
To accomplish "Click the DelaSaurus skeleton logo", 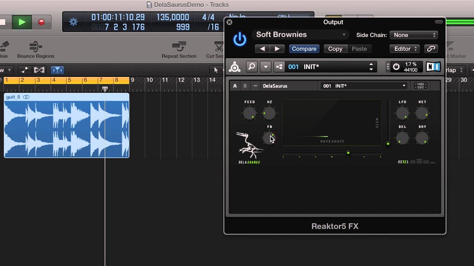I will click(250, 146).
